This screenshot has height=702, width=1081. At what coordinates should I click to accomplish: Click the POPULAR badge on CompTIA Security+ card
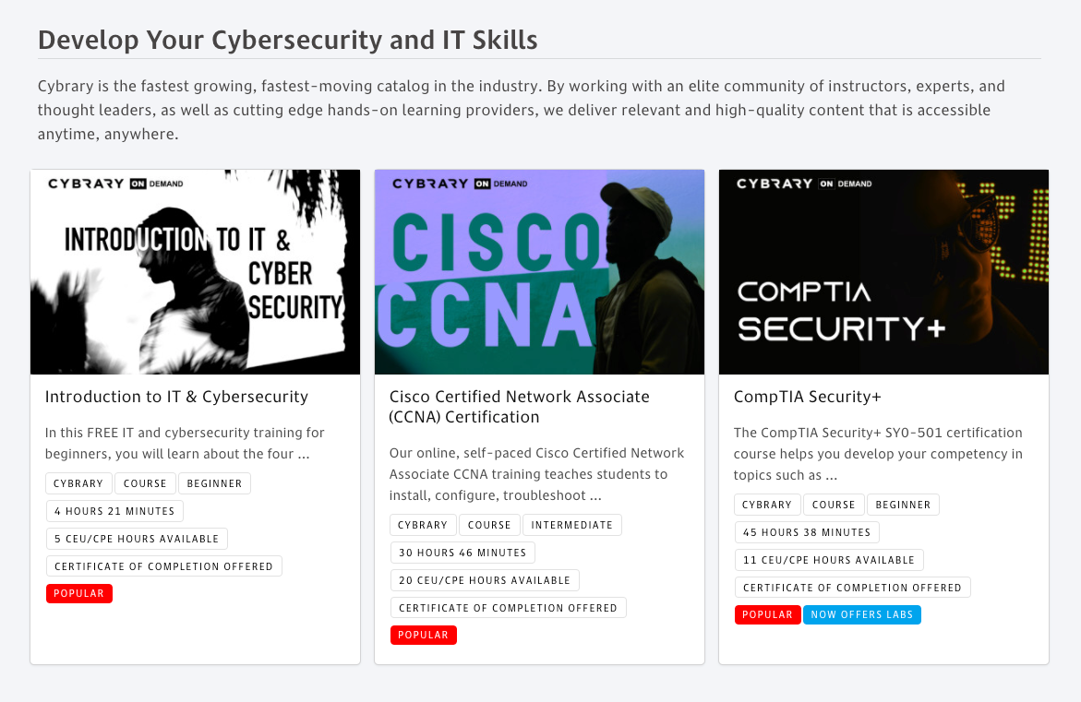(767, 614)
